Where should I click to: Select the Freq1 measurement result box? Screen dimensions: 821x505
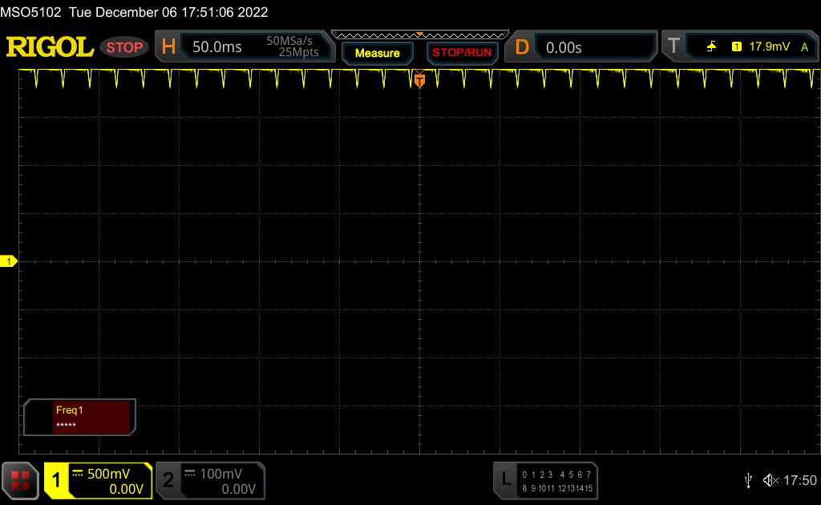click(80, 417)
